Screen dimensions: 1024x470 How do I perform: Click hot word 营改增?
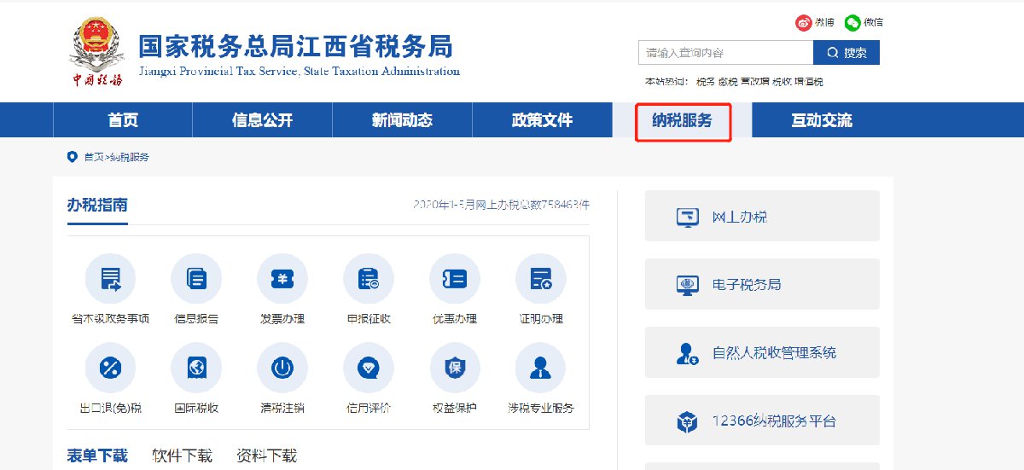[754, 82]
